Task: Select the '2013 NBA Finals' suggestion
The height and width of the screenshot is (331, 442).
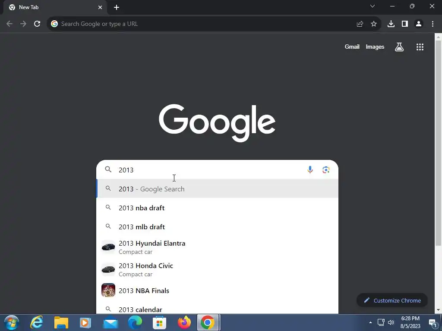Action: click(218, 290)
